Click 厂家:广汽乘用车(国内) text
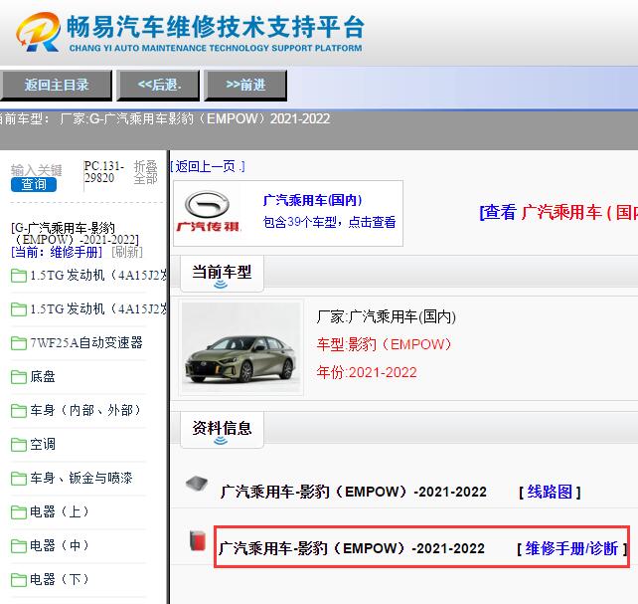 (x=387, y=316)
